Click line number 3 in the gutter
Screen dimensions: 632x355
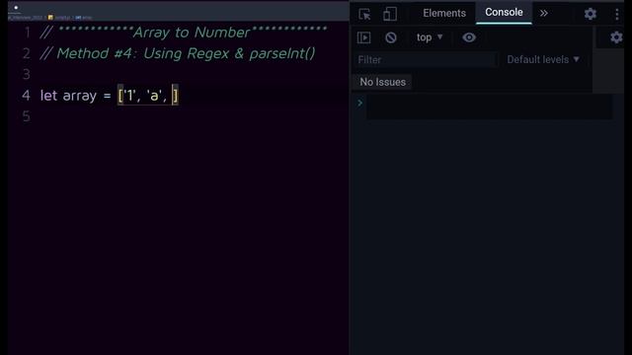(27, 74)
